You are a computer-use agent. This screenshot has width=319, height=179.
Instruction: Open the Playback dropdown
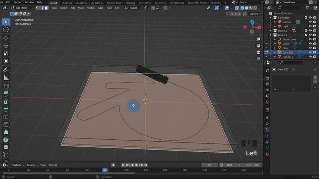[x=18, y=165]
